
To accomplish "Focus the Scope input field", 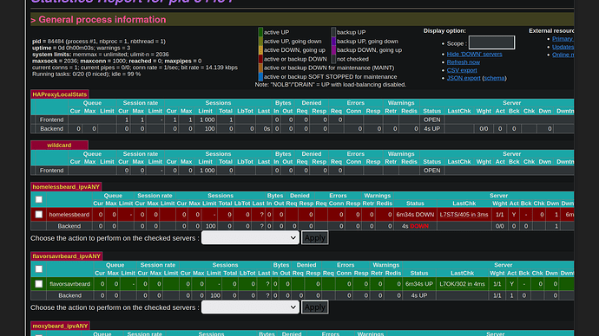I will pyautogui.click(x=491, y=42).
